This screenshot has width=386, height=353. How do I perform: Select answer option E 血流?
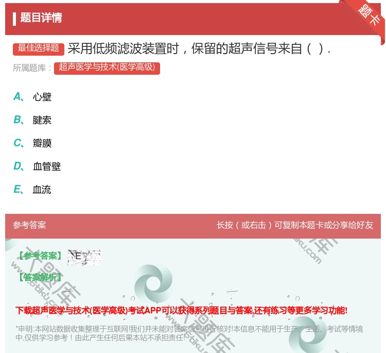point(32,189)
